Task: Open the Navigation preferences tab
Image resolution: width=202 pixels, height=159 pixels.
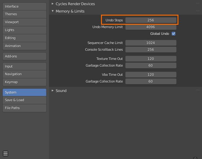Action: pyautogui.click(x=24, y=74)
